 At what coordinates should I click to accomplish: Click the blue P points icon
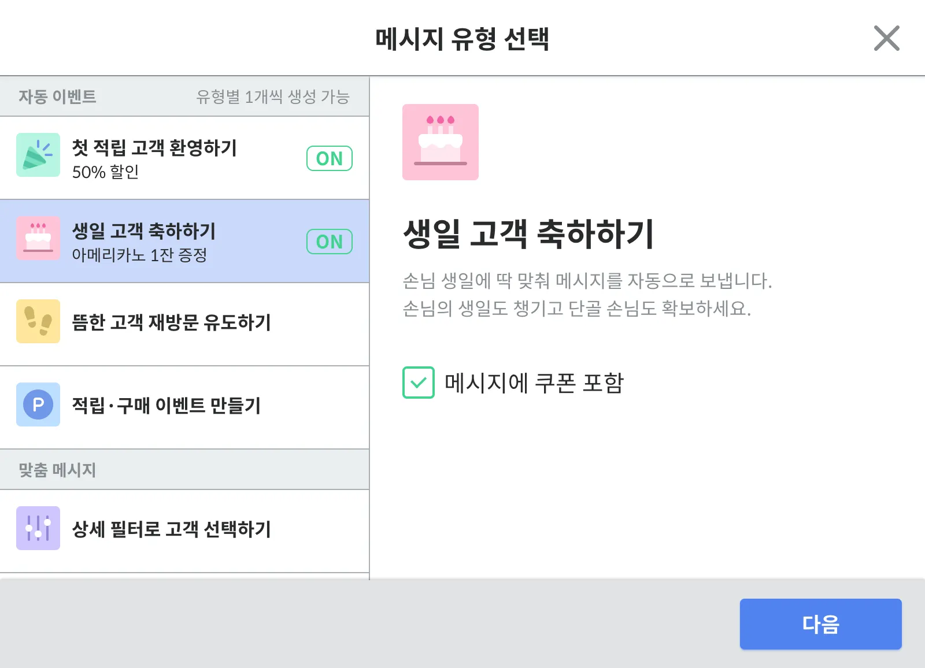pyautogui.click(x=38, y=404)
